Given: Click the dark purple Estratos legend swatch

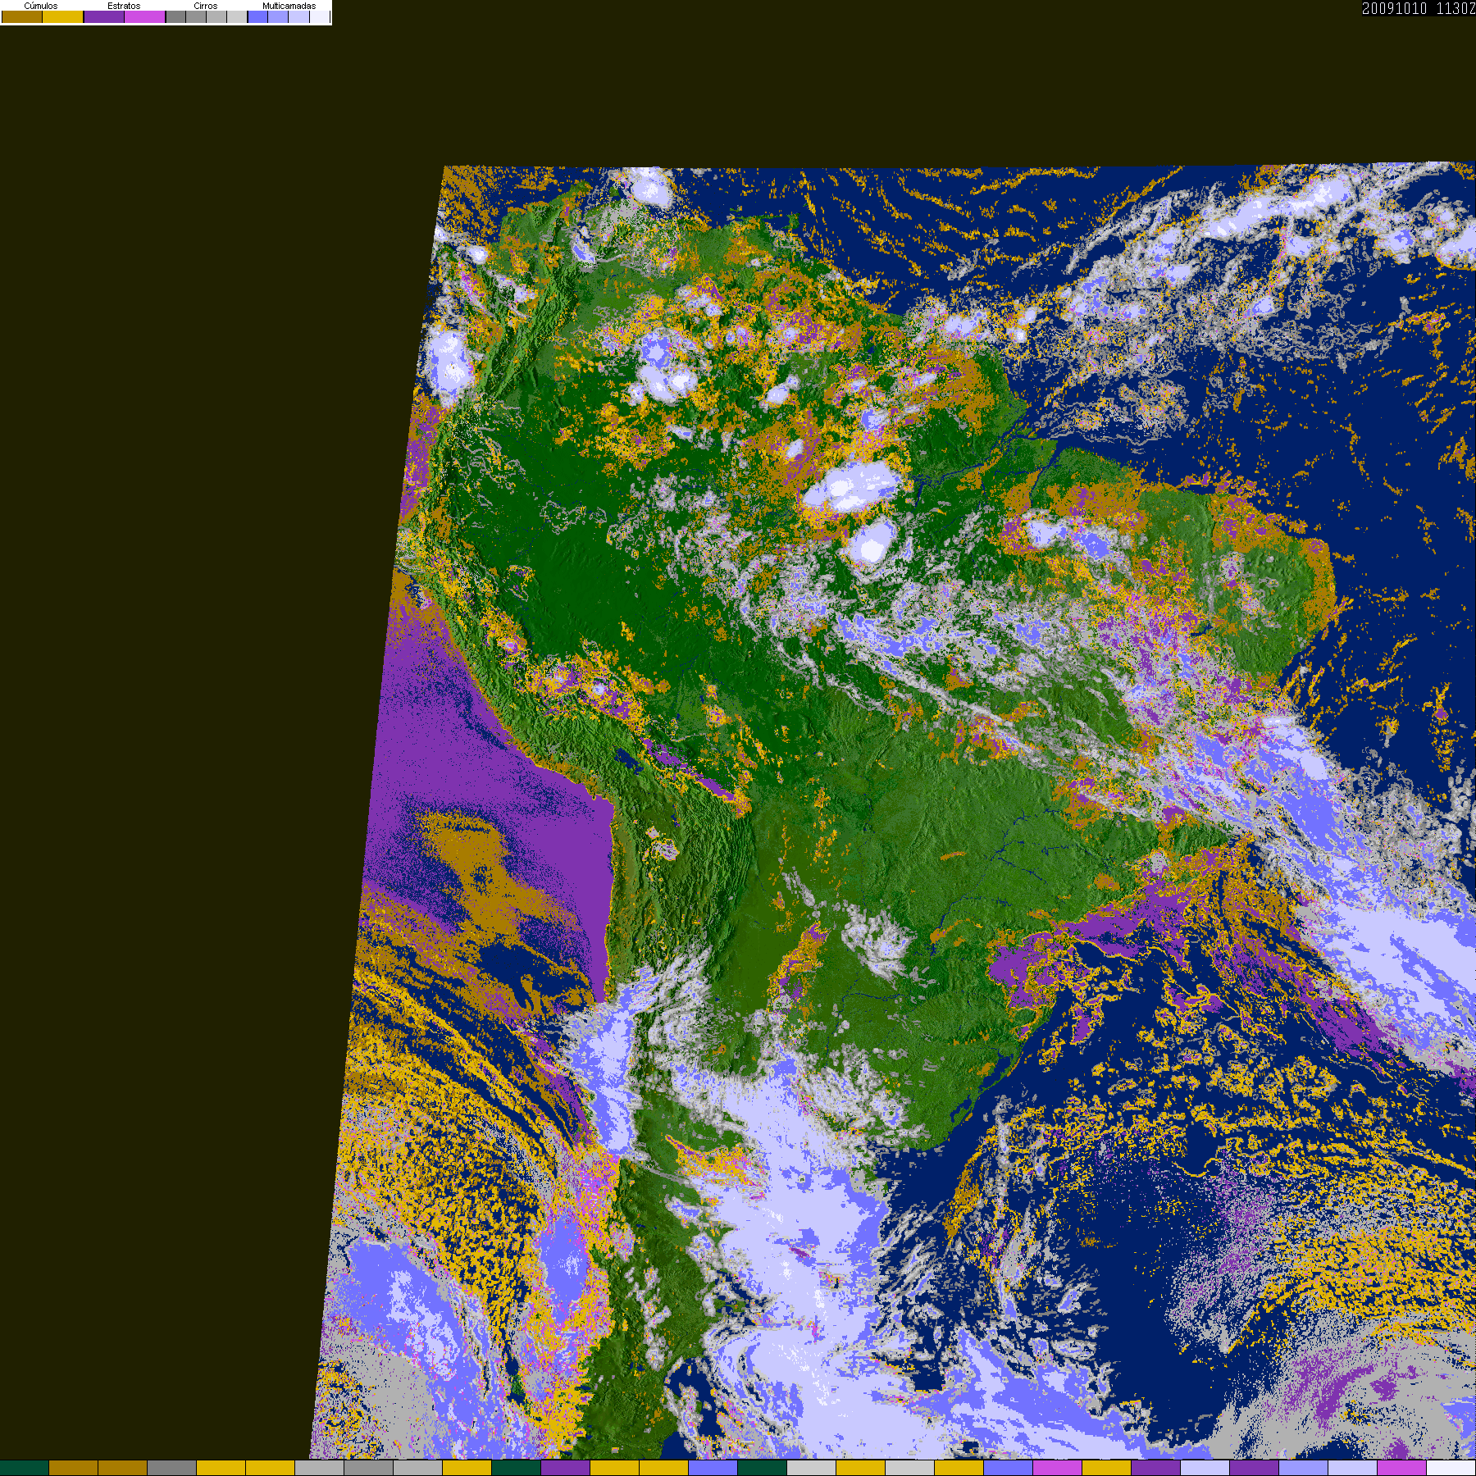Looking at the screenshot, I should 104,16.
